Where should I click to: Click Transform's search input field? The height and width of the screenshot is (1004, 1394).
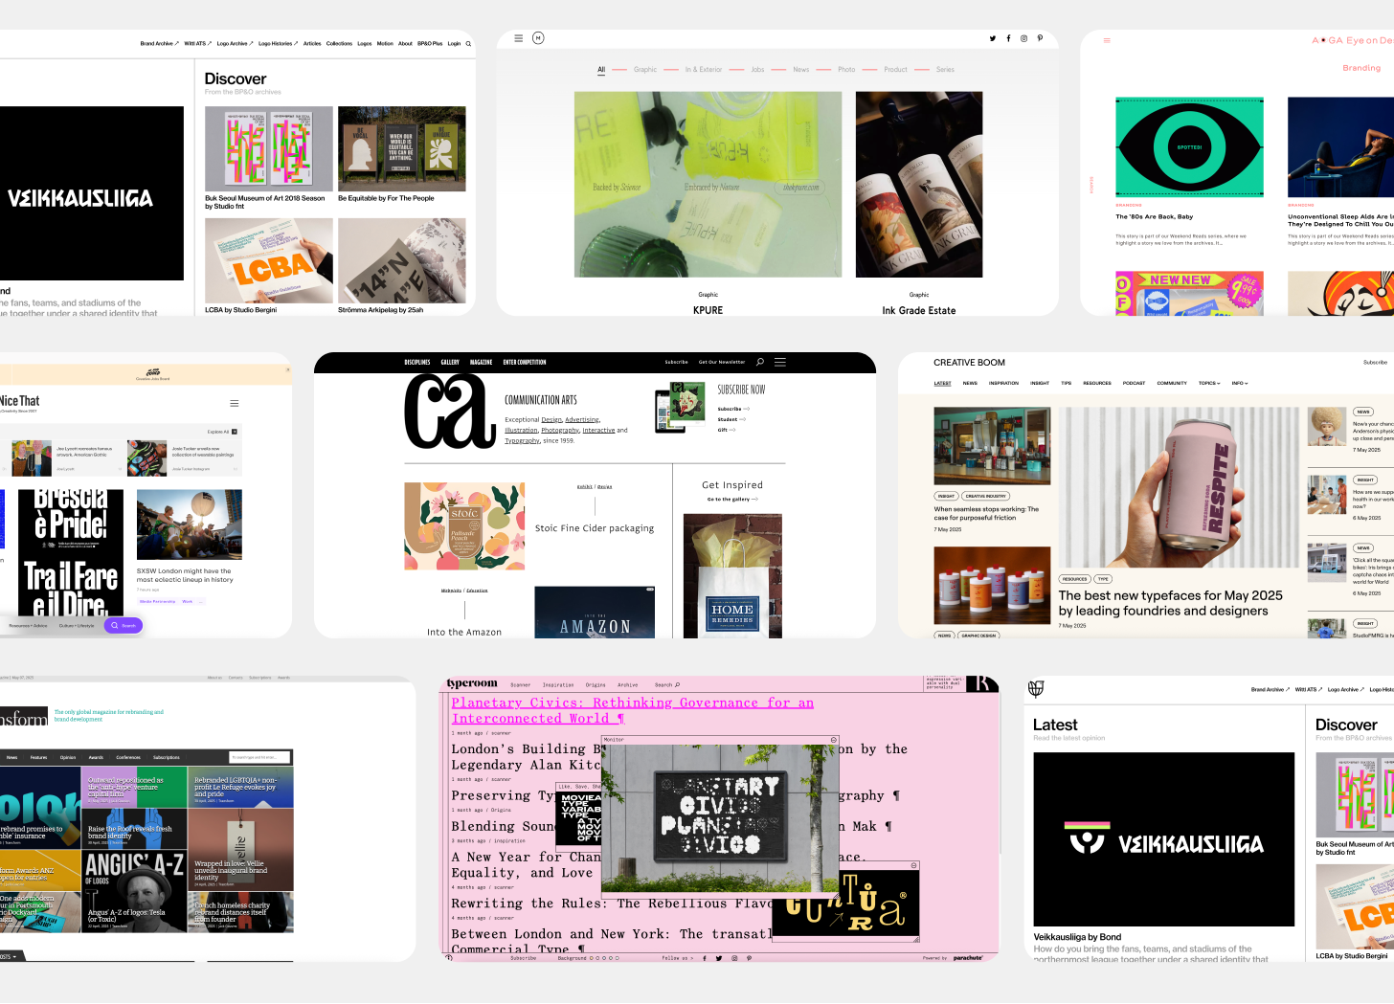259,757
